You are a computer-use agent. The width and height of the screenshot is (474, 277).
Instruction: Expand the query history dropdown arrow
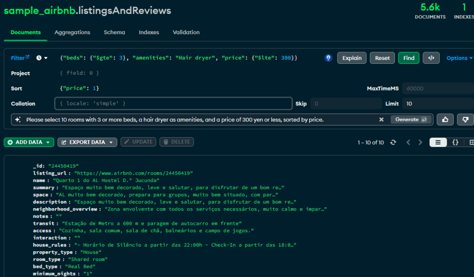(x=46, y=58)
